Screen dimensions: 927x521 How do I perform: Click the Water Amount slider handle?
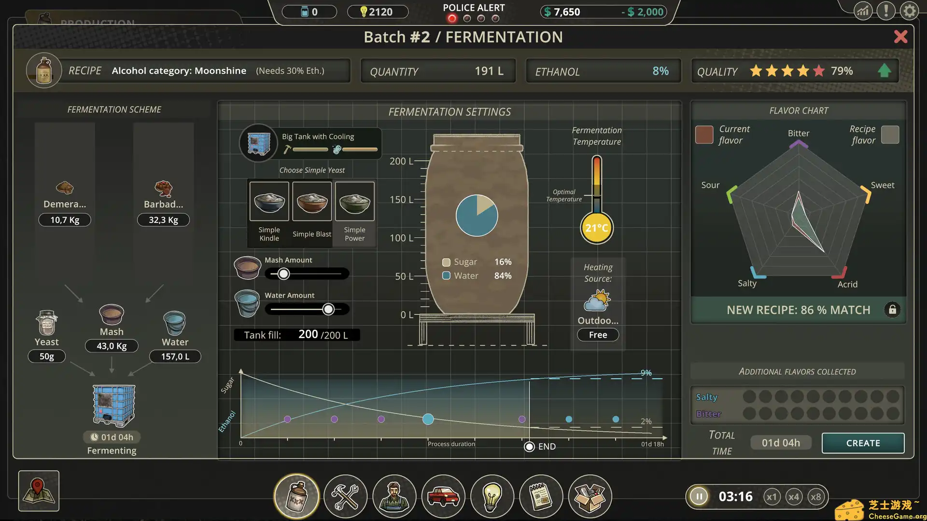coord(328,309)
